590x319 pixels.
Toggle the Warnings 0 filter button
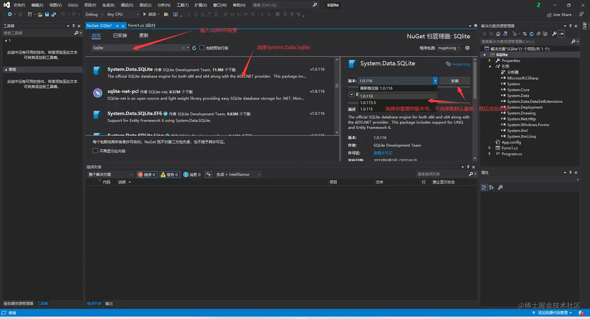169,174
